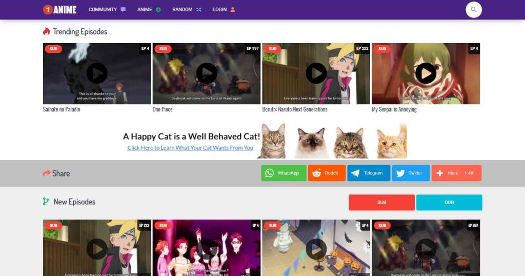Click SUB badge on Saihate no Paladin
This screenshot has height=276, width=525.
click(x=53, y=49)
